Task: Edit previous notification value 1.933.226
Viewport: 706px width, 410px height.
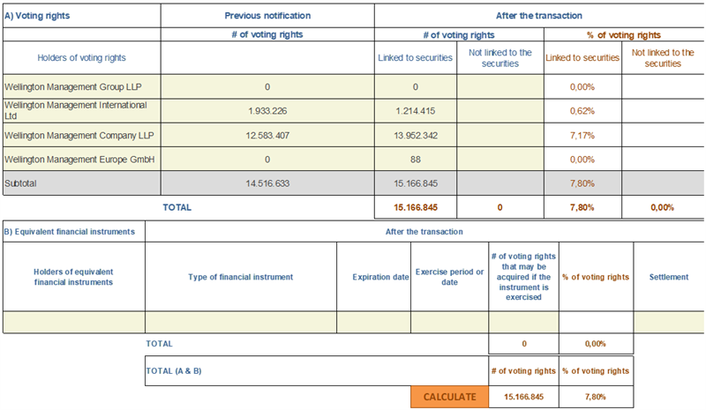Action: point(266,111)
